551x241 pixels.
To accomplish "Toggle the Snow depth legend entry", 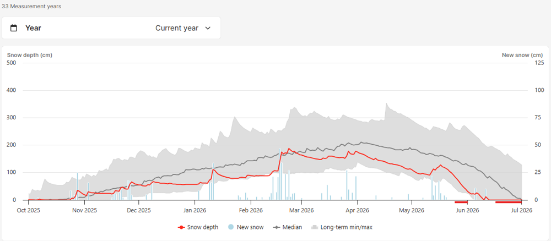I will pyautogui.click(x=198, y=227).
